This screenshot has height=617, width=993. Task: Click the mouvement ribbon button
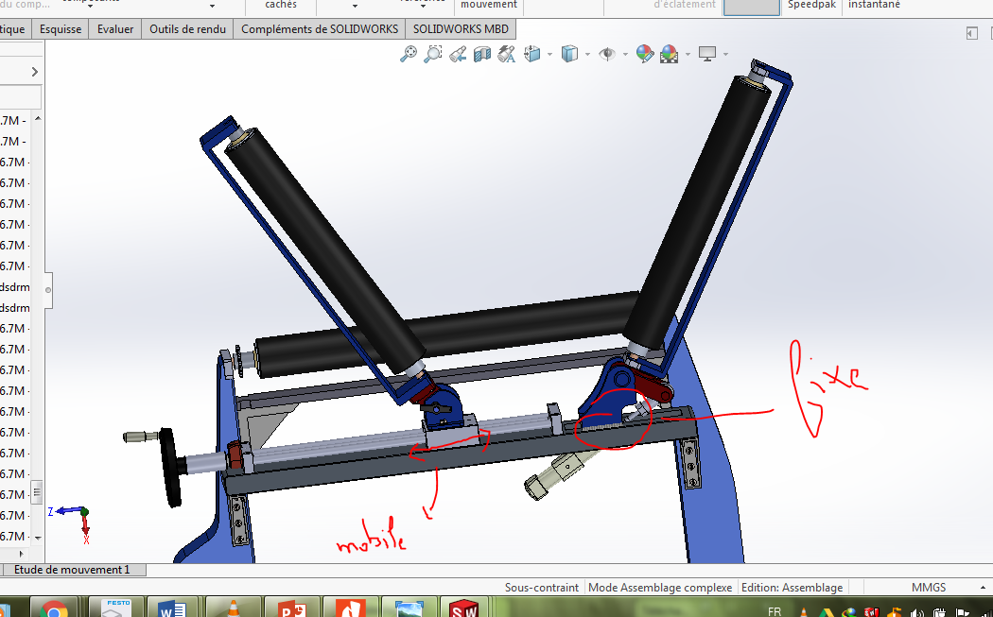pos(489,5)
